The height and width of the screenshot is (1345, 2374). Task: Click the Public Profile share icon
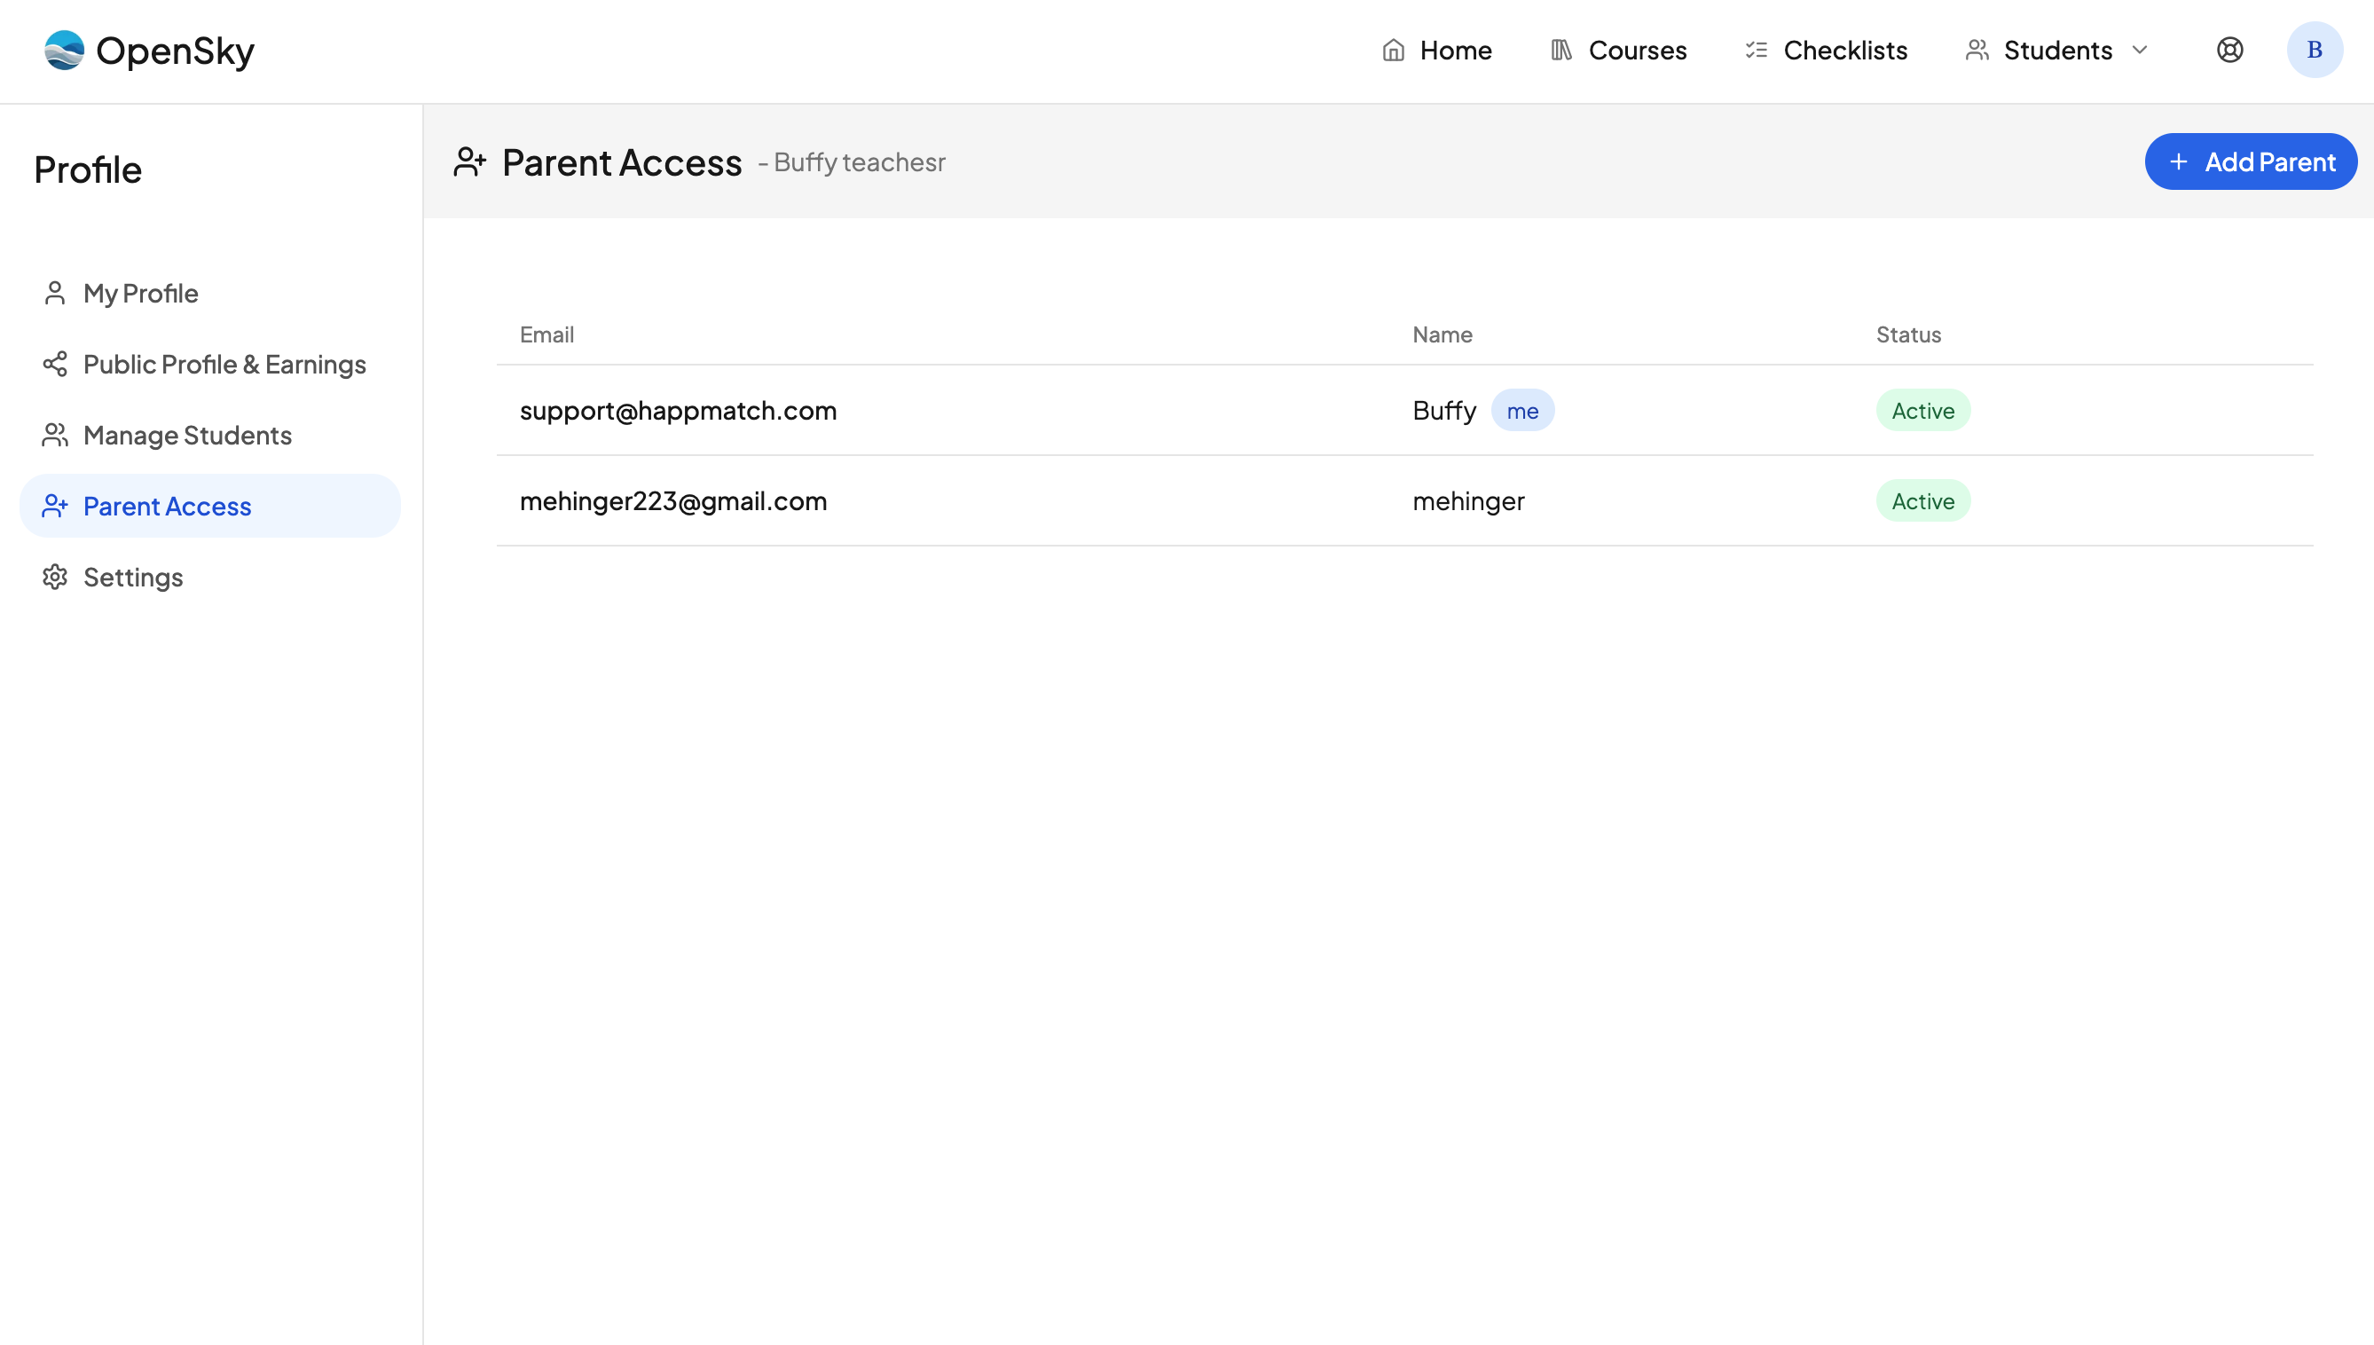coord(54,364)
